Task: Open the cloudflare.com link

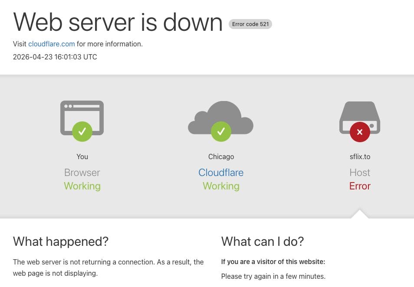Action: [x=51, y=44]
